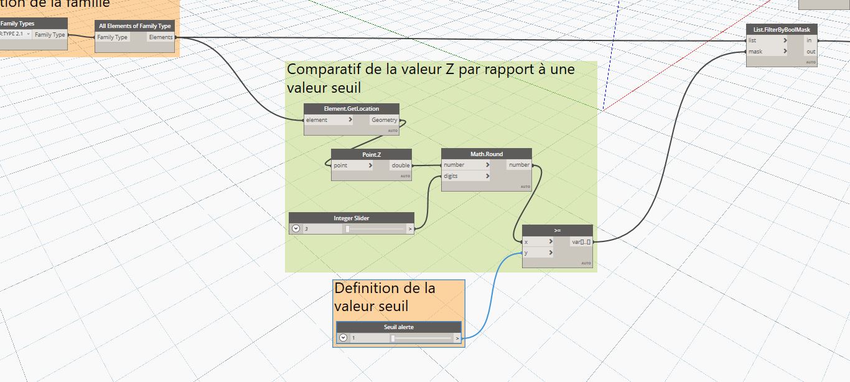Click the Geometry output of Element.GetLocation
The width and height of the screenshot is (850, 382).
click(384, 120)
